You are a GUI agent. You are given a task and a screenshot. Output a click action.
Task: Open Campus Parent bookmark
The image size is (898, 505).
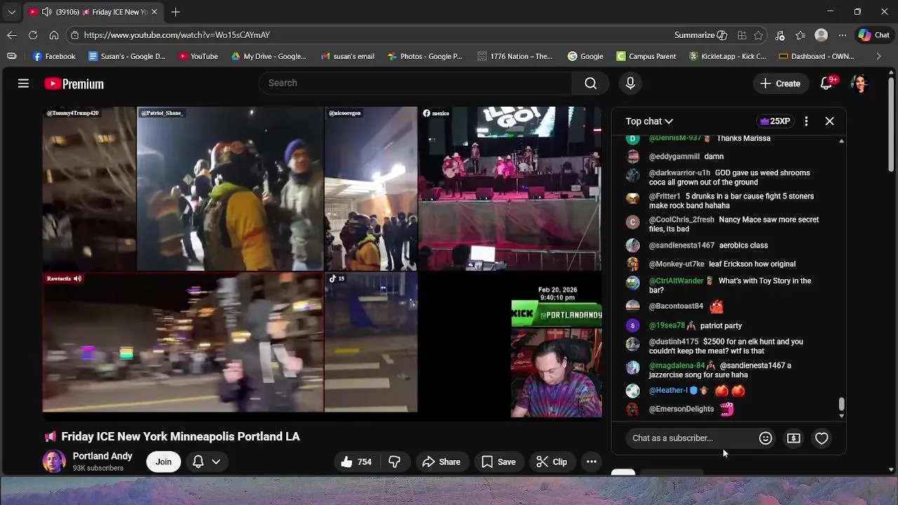(646, 56)
